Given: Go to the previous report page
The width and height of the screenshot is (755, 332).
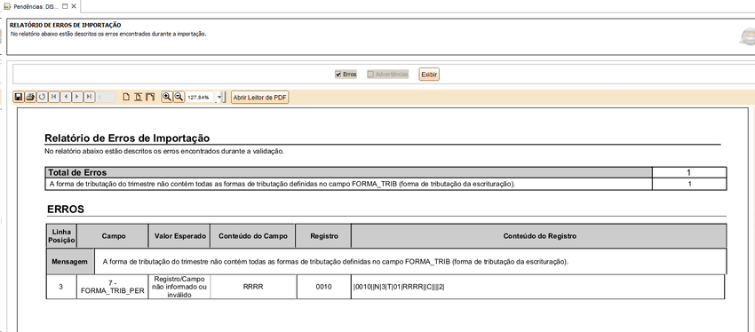Looking at the screenshot, I should pos(65,97).
